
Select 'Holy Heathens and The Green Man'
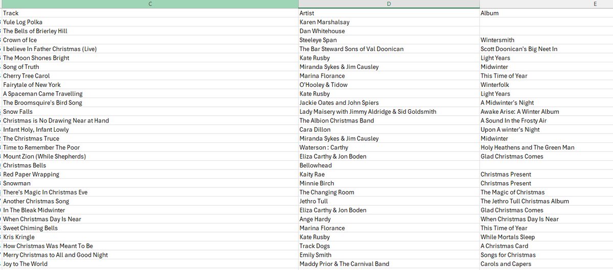point(546,148)
